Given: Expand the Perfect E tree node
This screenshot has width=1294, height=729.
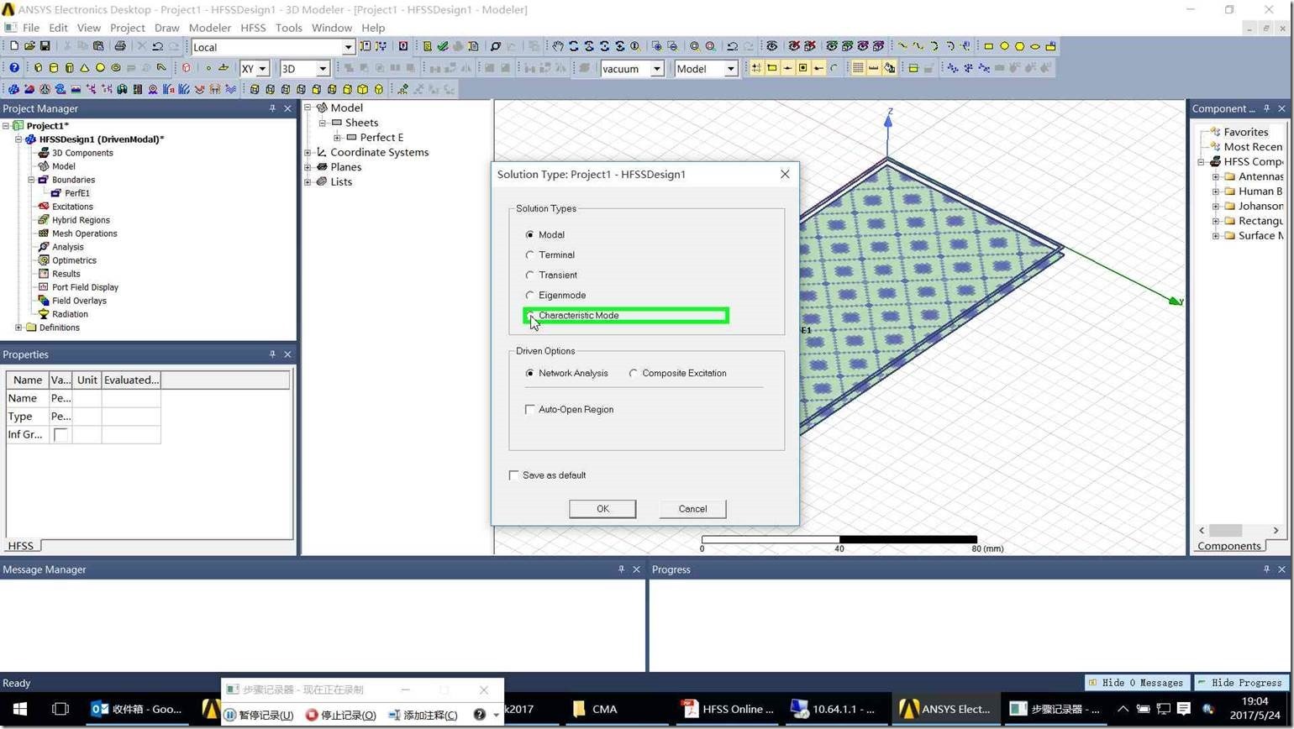Looking at the screenshot, I should tap(337, 138).
